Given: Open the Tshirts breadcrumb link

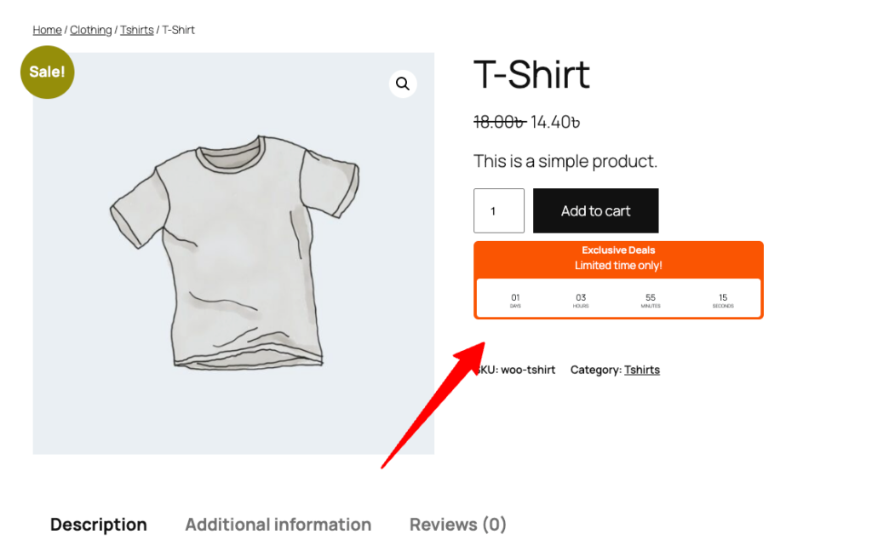Looking at the screenshot, I should tap(136, 30).
